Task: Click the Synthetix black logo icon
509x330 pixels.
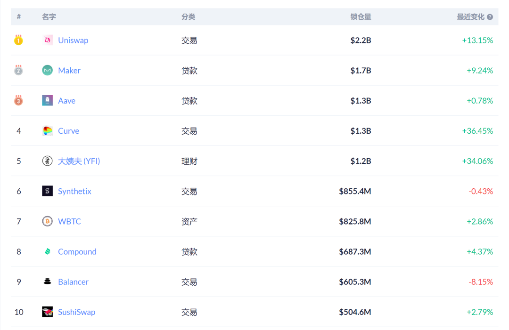Action: [x=48, y=191]
